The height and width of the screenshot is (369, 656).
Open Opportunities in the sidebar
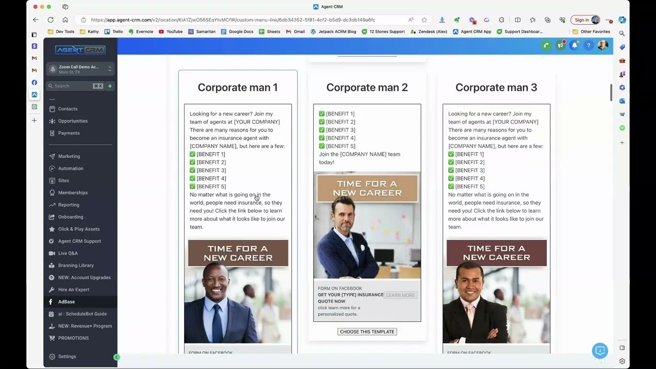pyautogui.click(x=73, y=121)
